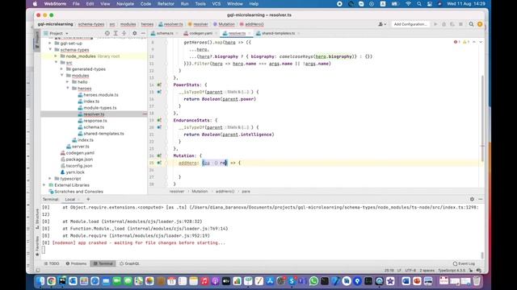Open the TODO tool window

(52, 263)
